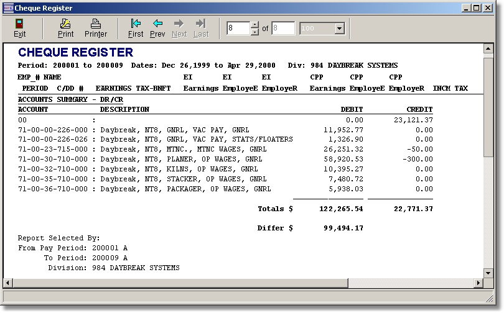
Task: Open Printer setup from the toolbar
Action: click(96, 28)
